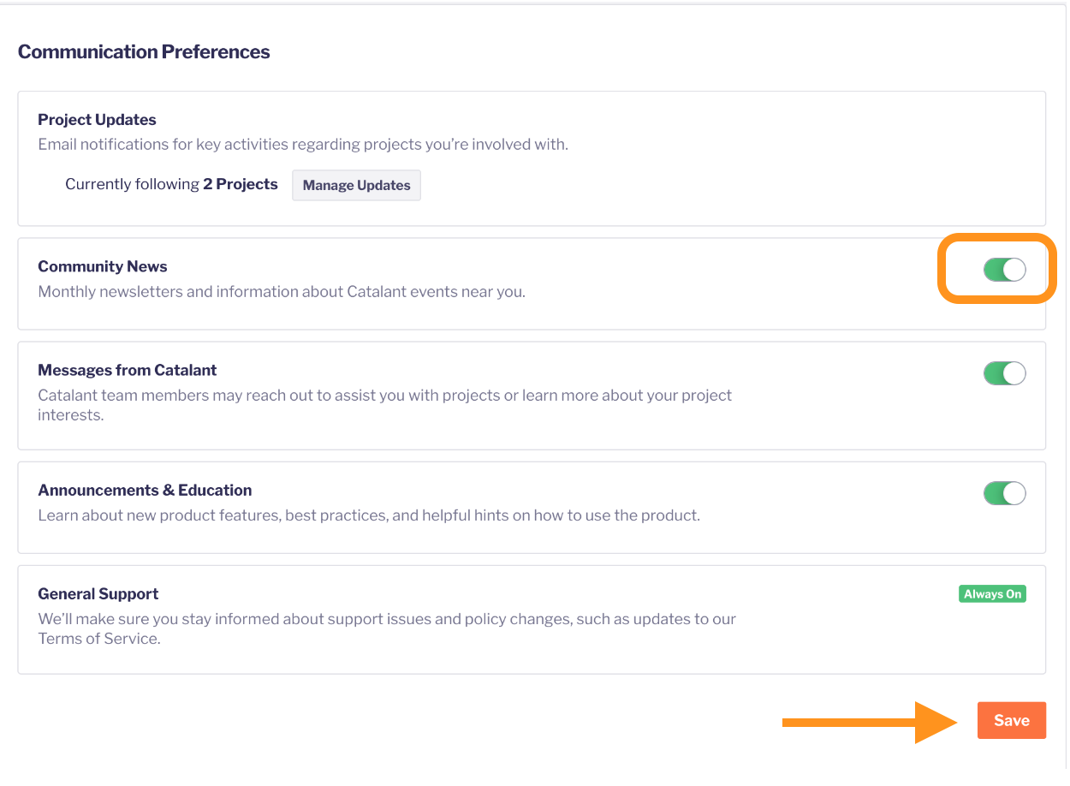Screen dimensions: 1070x786
Task: Click the Communication Preferences heading
Action: click(x=144, y=52)
